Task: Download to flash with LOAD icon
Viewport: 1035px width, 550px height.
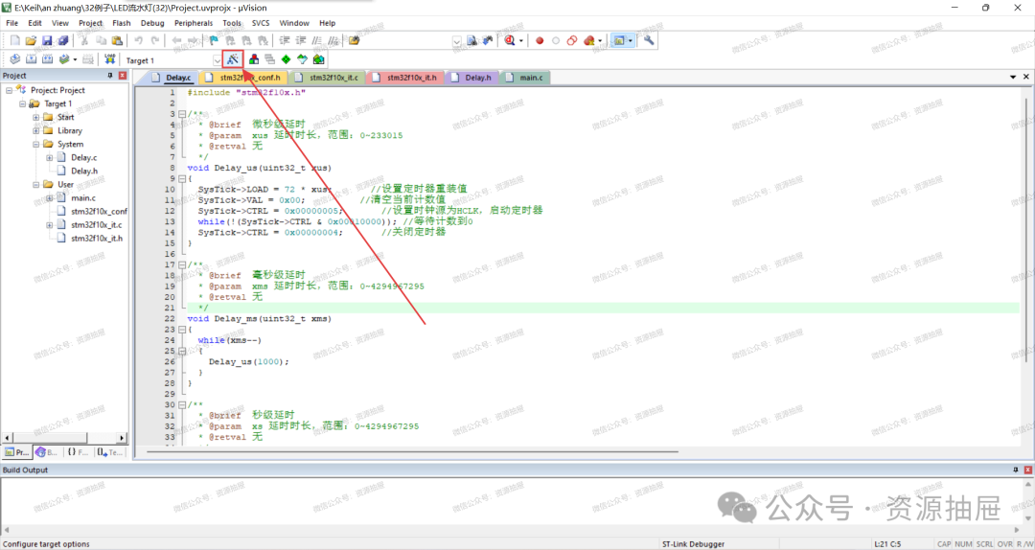Action: click(109, 59)
